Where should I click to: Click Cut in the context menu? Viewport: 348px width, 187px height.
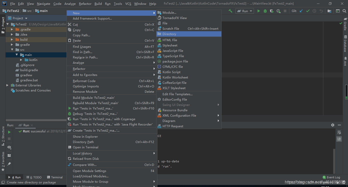[111, 25]
